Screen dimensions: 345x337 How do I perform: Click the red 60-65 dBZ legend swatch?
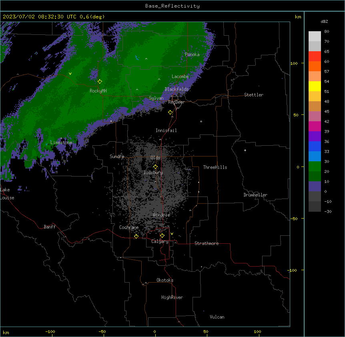(x=315, y=56)
